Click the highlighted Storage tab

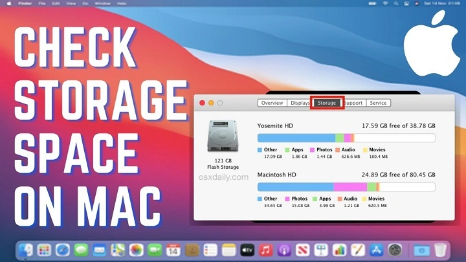pyautogui.click(x=327, y=103)
